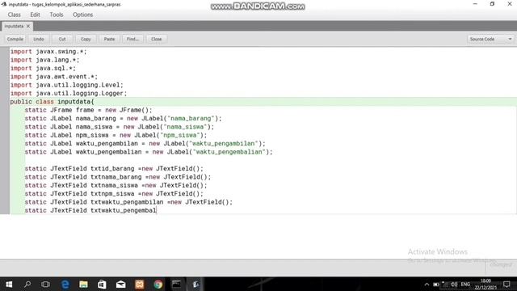Click the JTextField txtid_barang line
Image resolution: width=517 pixels, height=291 pixels.
[x=114, y=169]
